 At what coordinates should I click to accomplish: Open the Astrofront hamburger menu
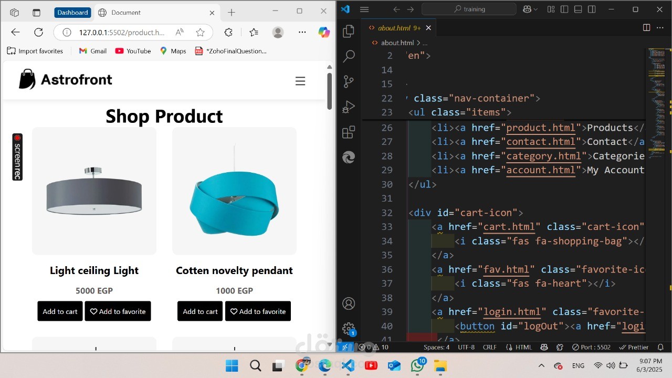click(x=300, y=81)
